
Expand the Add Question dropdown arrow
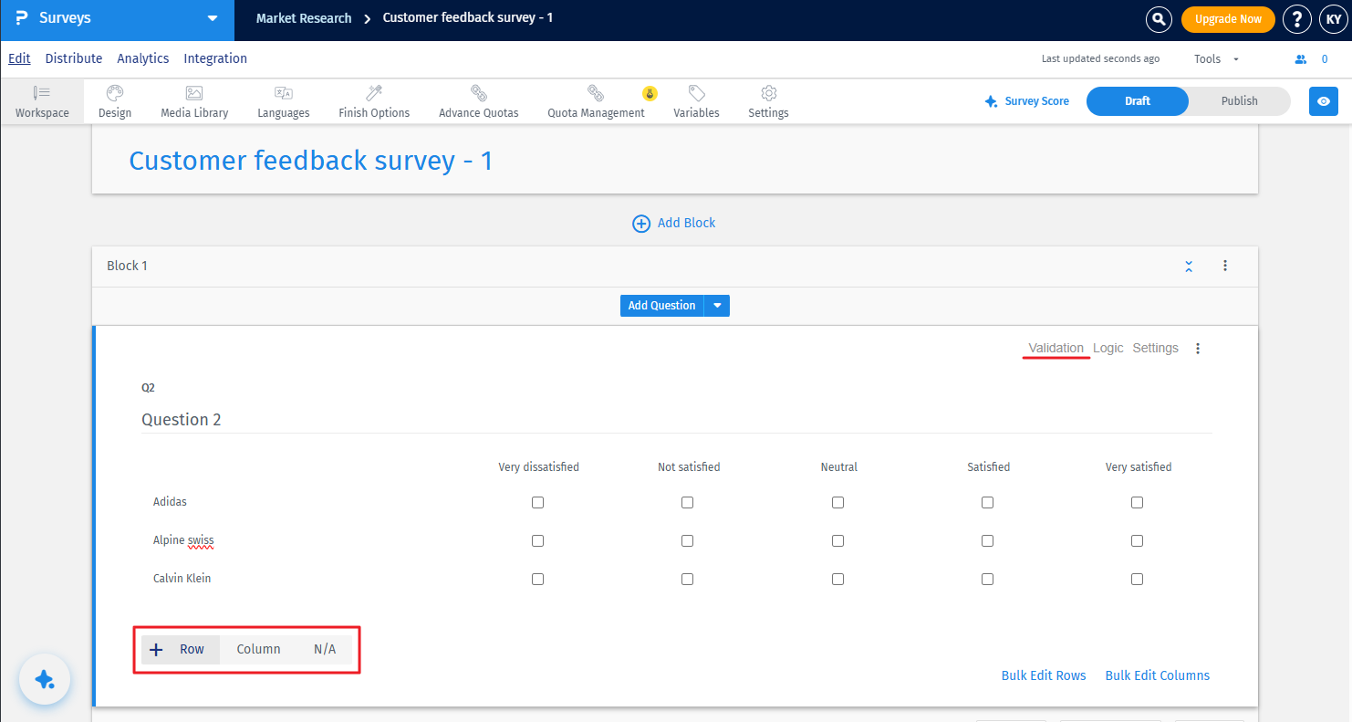click(x=718, y=306)
